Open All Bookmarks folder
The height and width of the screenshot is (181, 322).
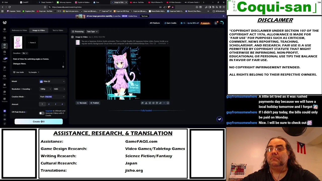tap(219, 11)
